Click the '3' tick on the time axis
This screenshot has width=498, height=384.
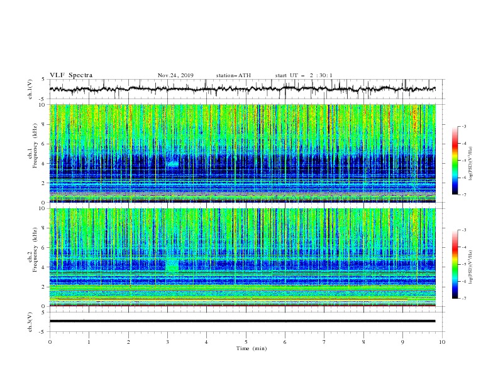coord(167,342)
